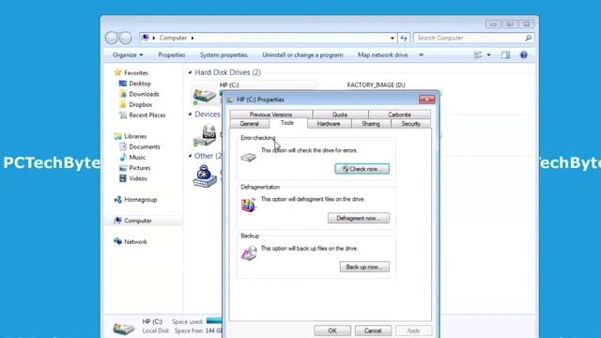This screenshot has height=338, width=601.
Task: Open Explorer help icon
Action: tap(524, 55)
